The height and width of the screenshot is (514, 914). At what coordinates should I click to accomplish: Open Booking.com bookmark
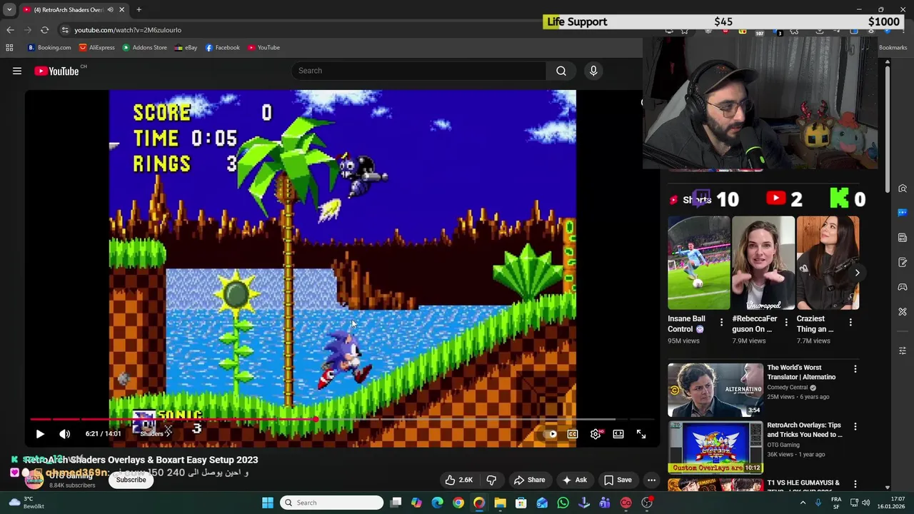(x=49, y=48)
